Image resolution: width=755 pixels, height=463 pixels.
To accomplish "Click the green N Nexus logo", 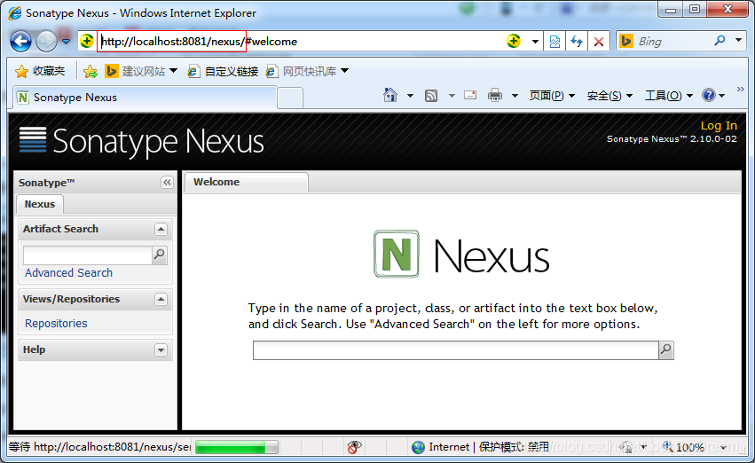I will point(397,254).
